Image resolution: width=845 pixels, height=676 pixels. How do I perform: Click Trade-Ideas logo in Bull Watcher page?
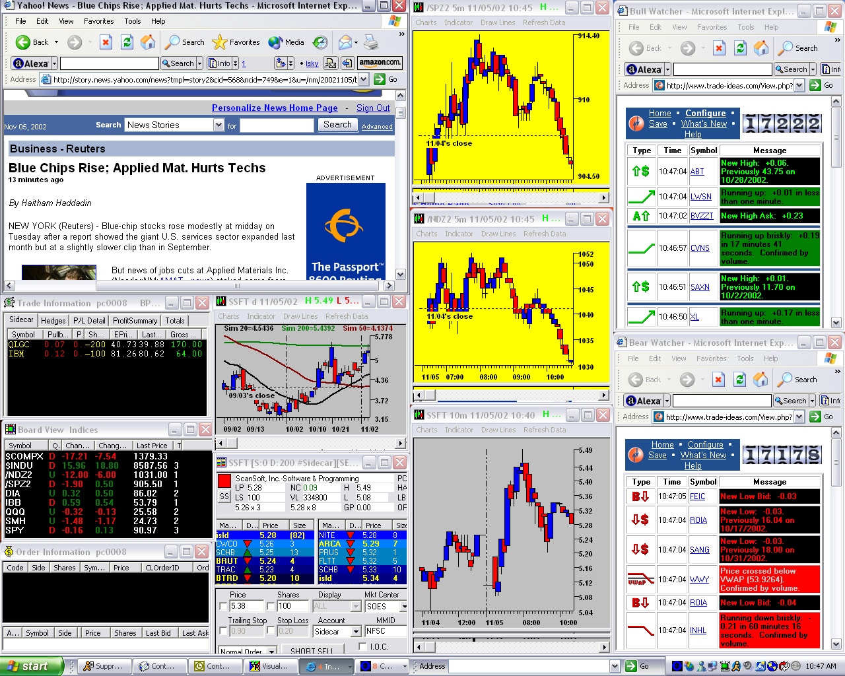tap(636, 123)
